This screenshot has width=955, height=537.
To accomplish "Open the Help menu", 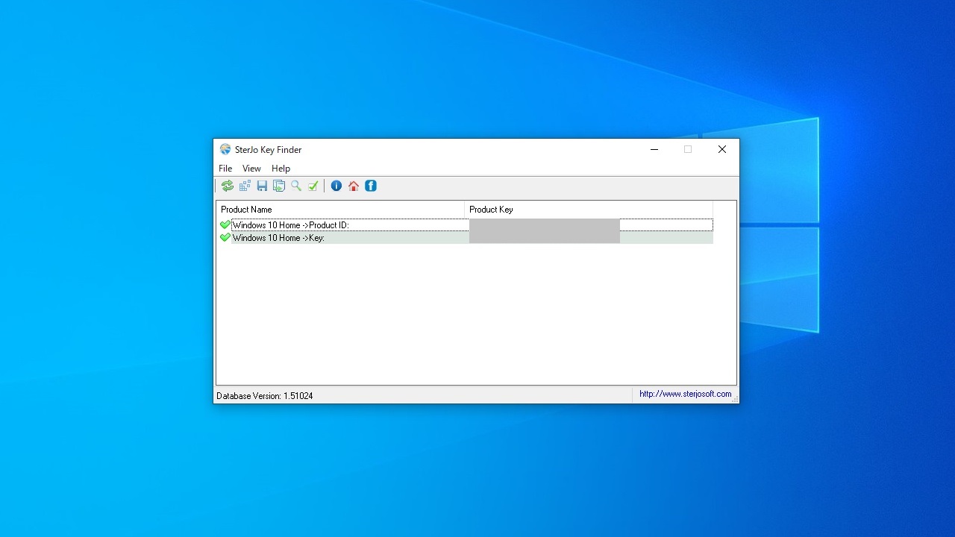I will coord(281,169).
